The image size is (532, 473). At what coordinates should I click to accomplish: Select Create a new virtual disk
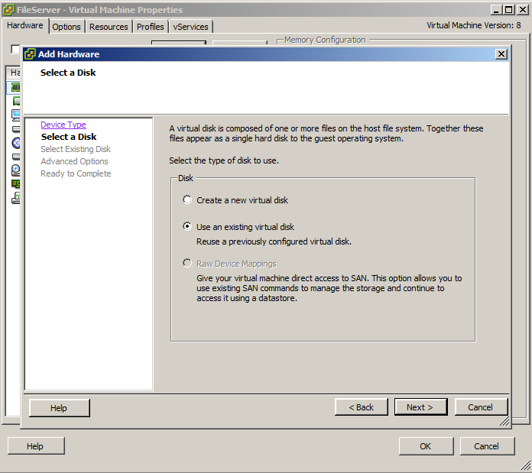click(187, 200)
